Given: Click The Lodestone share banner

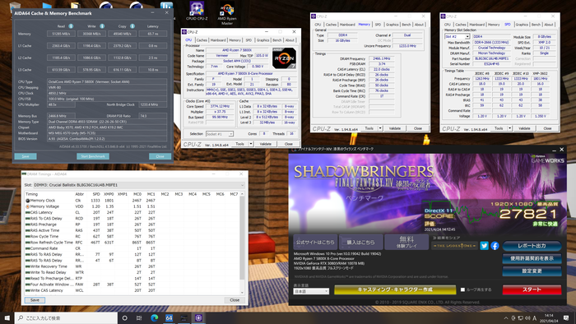Looking at the screenshot, I should coord(454,246).
